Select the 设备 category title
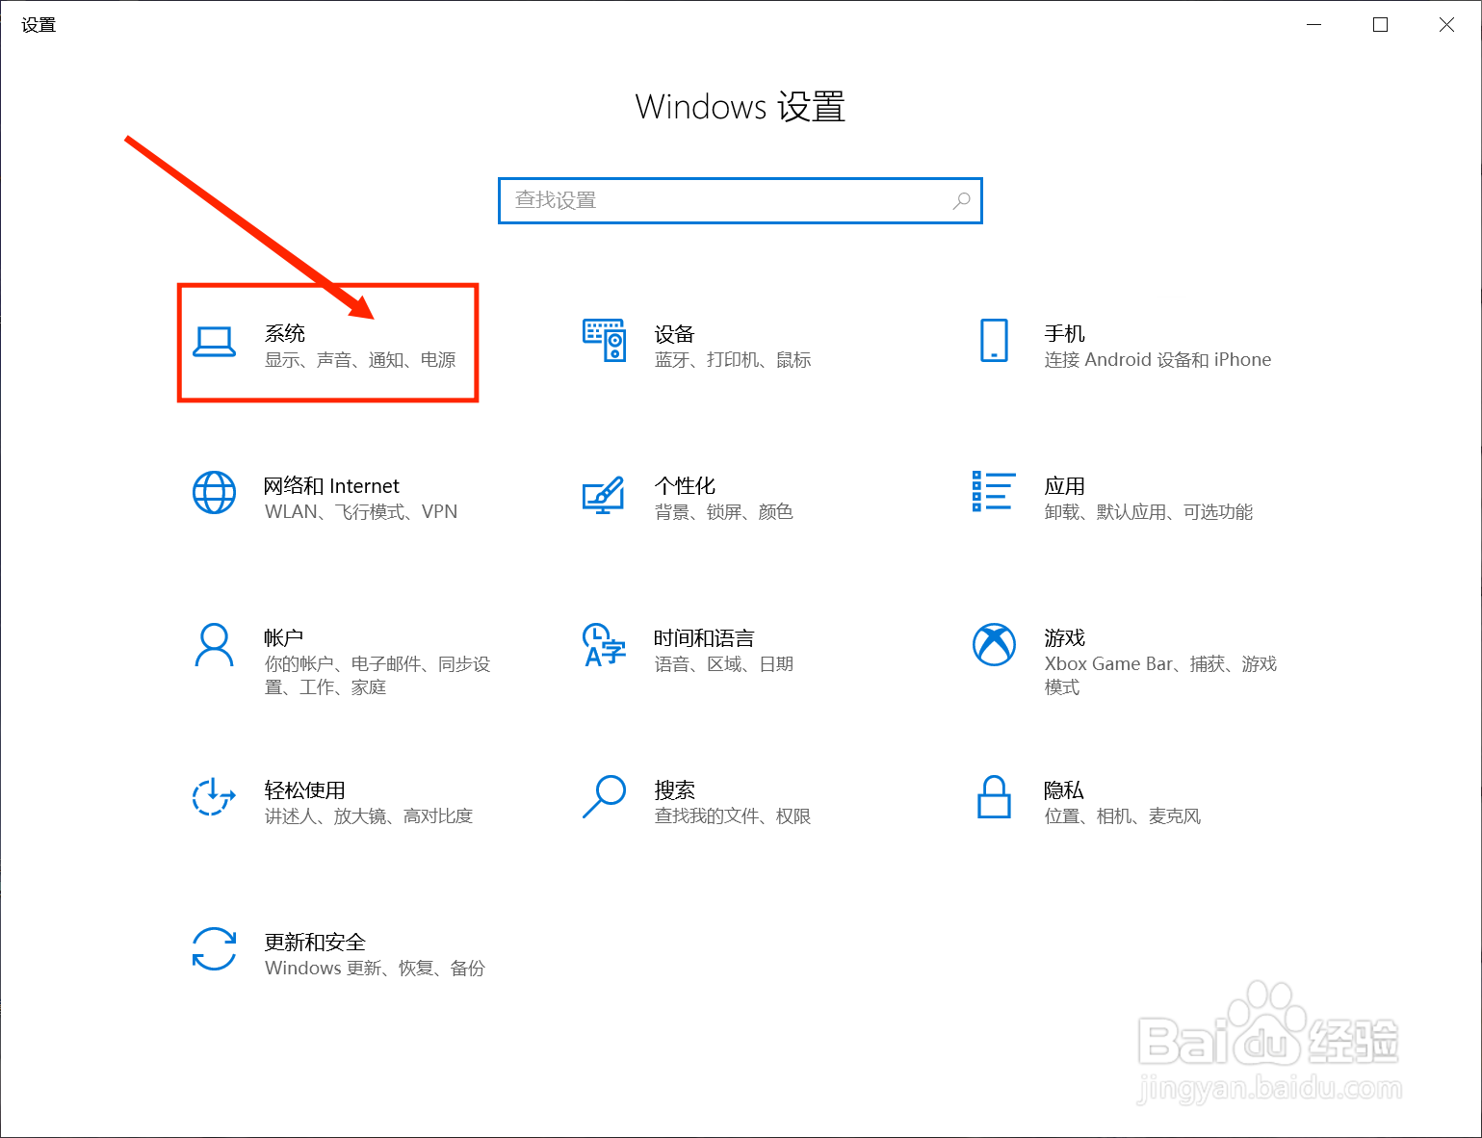 674,334
